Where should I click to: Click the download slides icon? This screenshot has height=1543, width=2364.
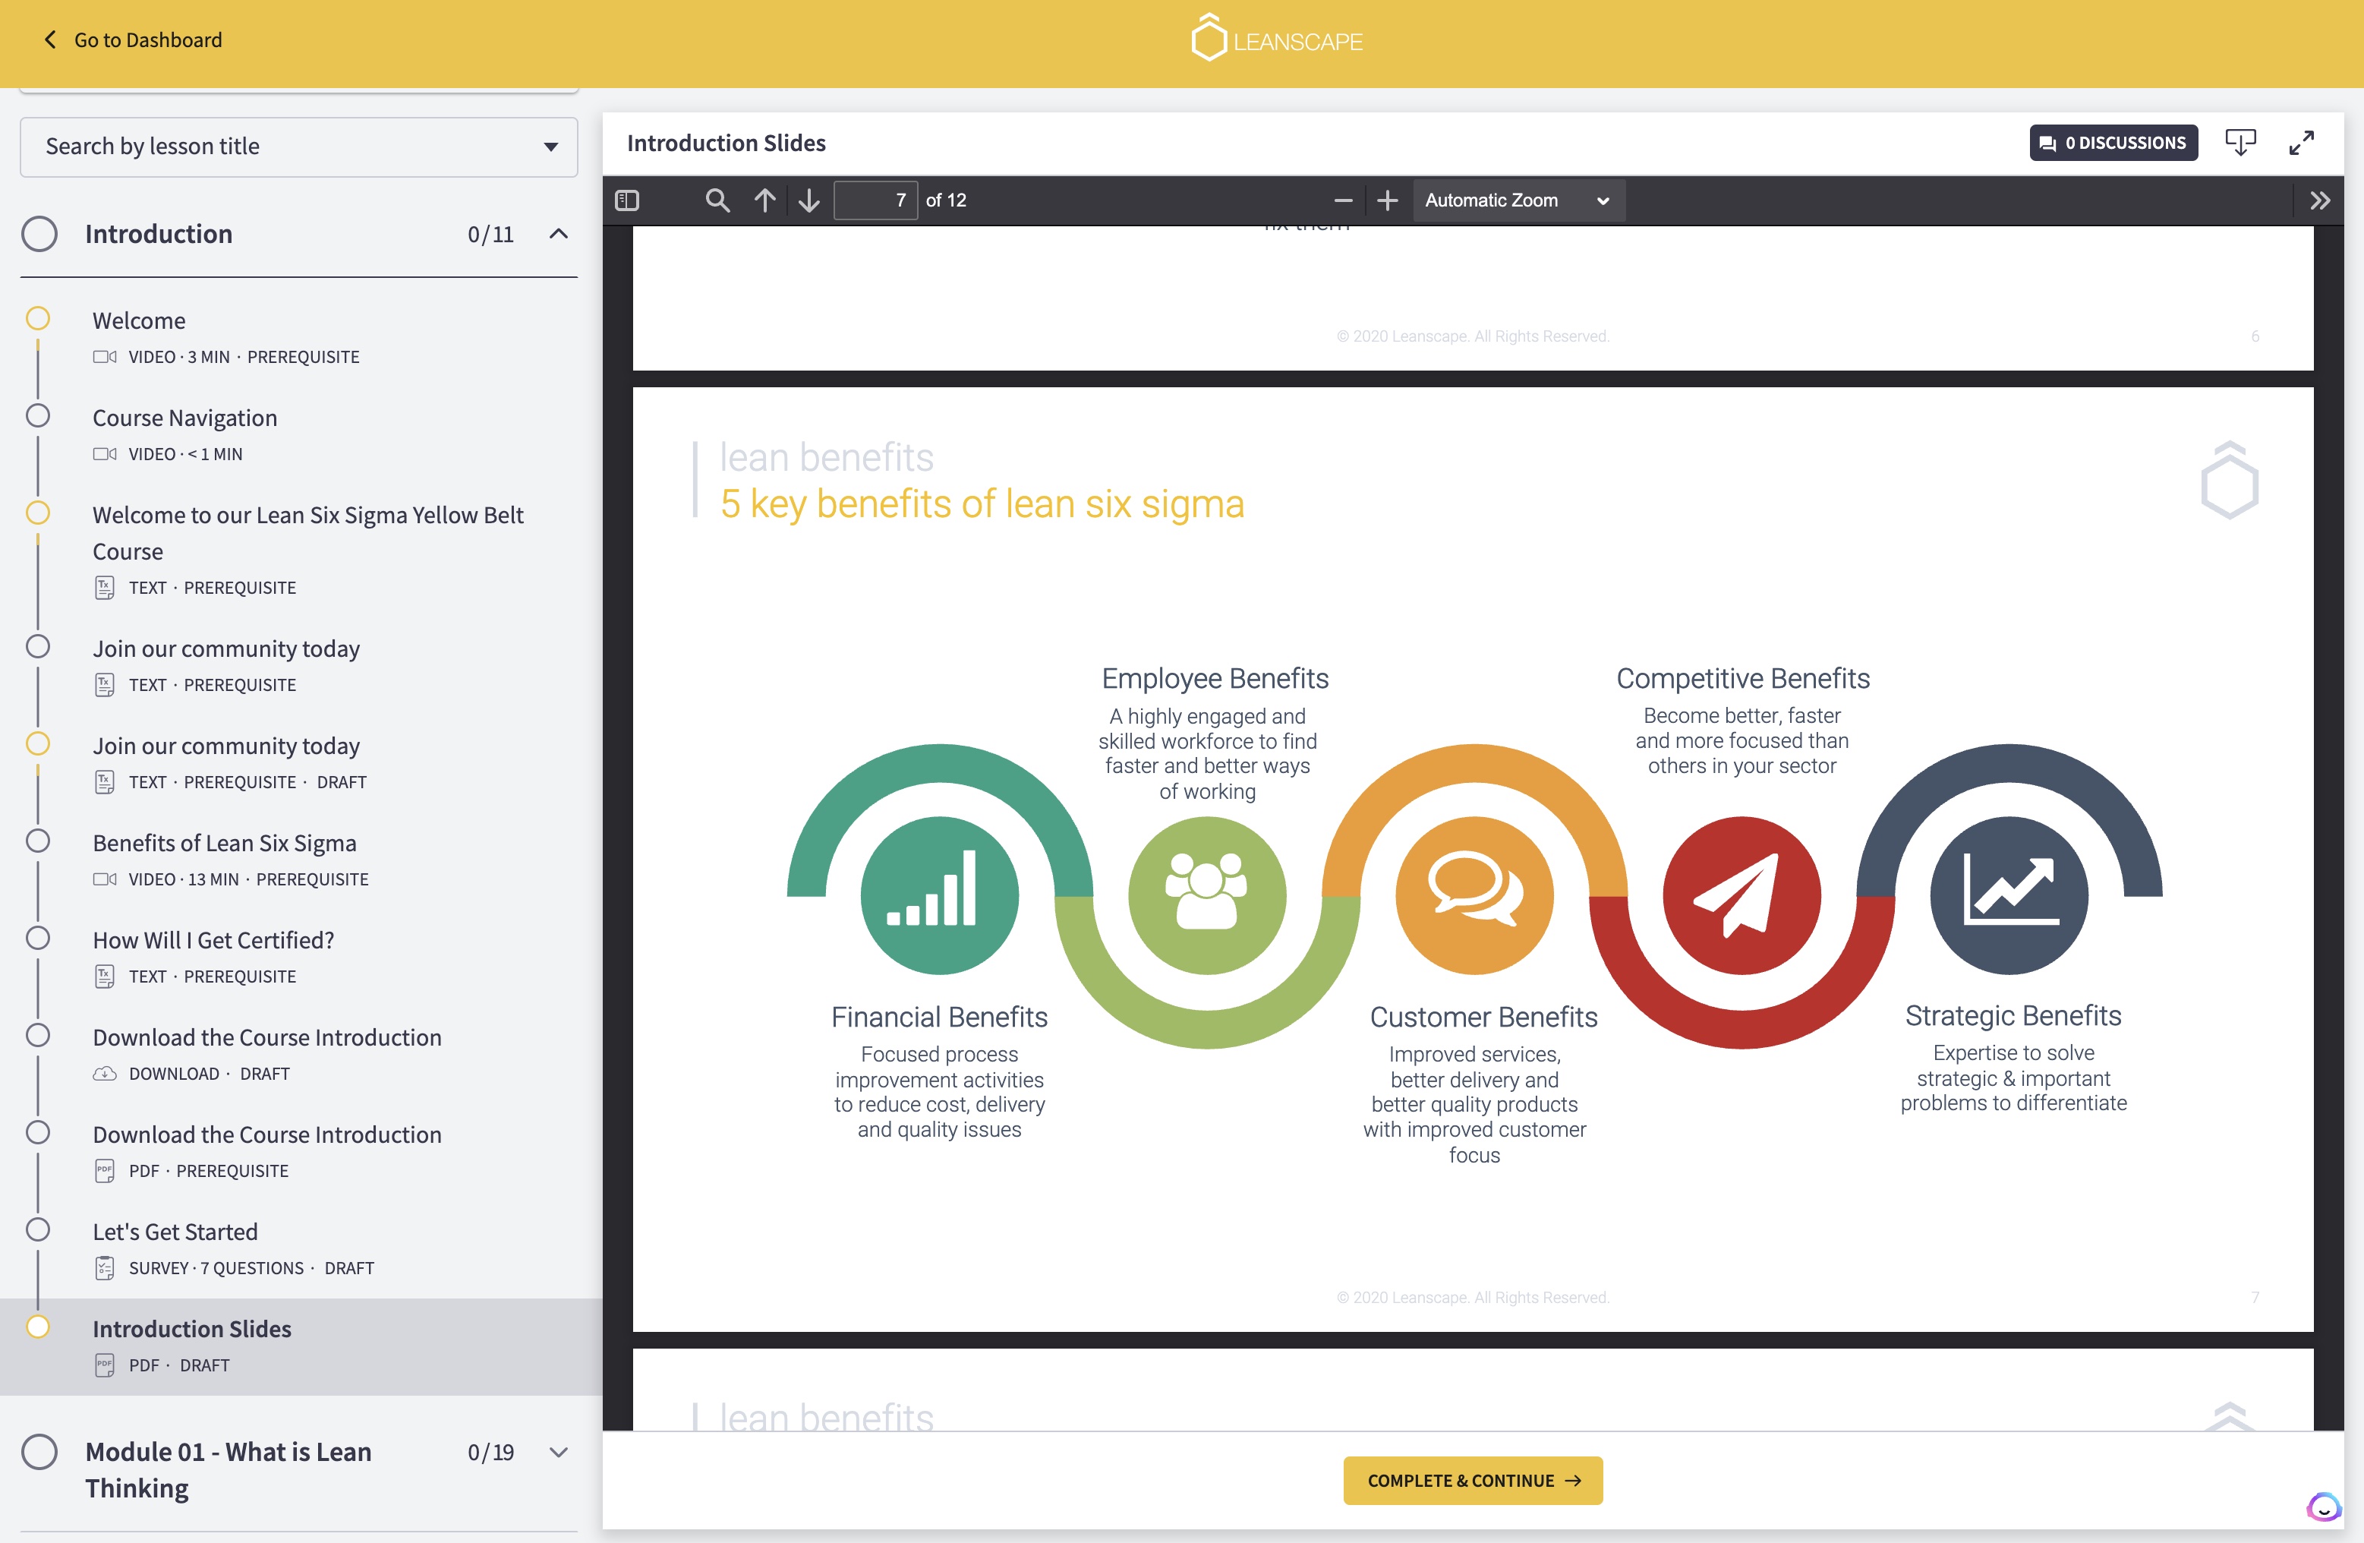[x=2239, y=143]
